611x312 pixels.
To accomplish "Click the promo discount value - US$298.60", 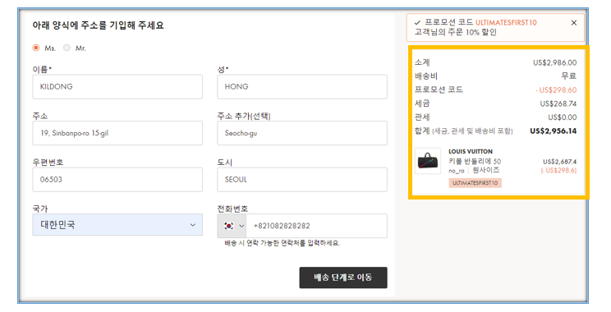I will pyautogui.click(x=556, y=90).
